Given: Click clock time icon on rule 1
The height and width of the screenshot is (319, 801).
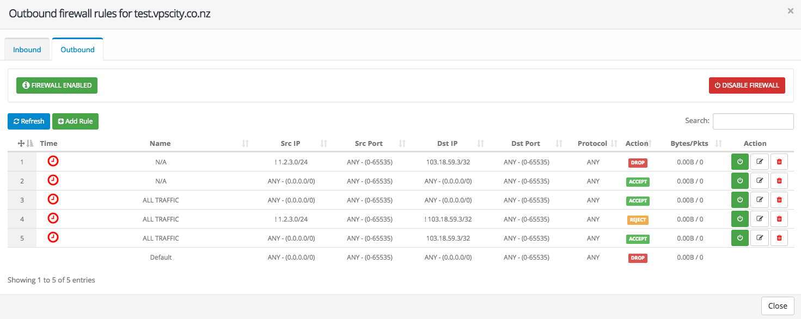Looking at the screenshot, I should 53,161.
